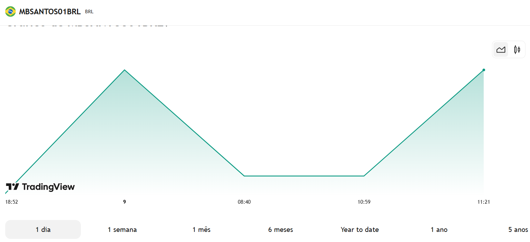530x242 pixels.
Task: Click the 11:21 time axis label
Action: pyautogui.click(x=484, y=202)
